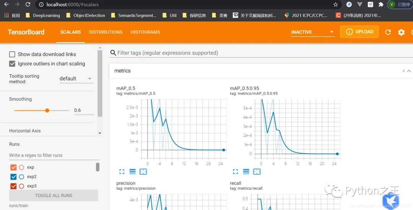413x210 pixels.
Task: Click the UPLOAD button
Action: pyautogui.click(x=359, y=32)
